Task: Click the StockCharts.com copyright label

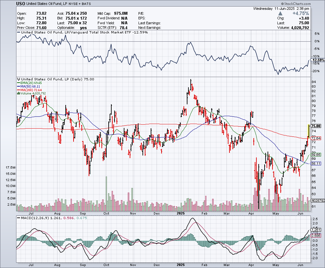Action: tap(296, 4)
